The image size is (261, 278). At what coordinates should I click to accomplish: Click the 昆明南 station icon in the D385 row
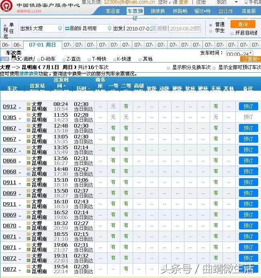tap(28, 120)
